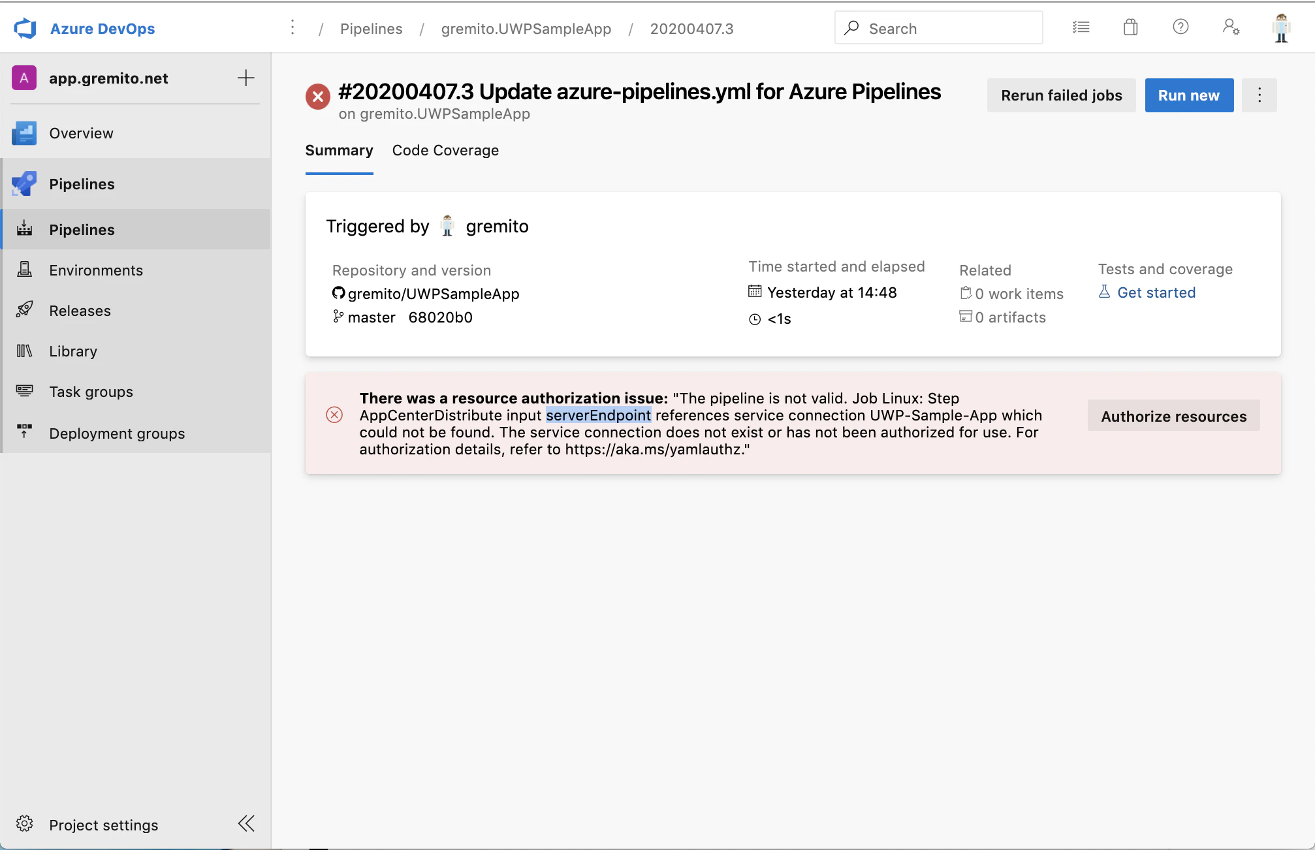1315x850 pixels.
Task: Collapse the sidebar with double chevron
Action: [246, 824]
